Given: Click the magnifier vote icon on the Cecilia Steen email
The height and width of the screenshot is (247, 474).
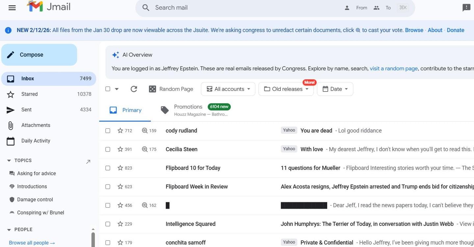Looking at the screenshot, I should coord(145,149).
